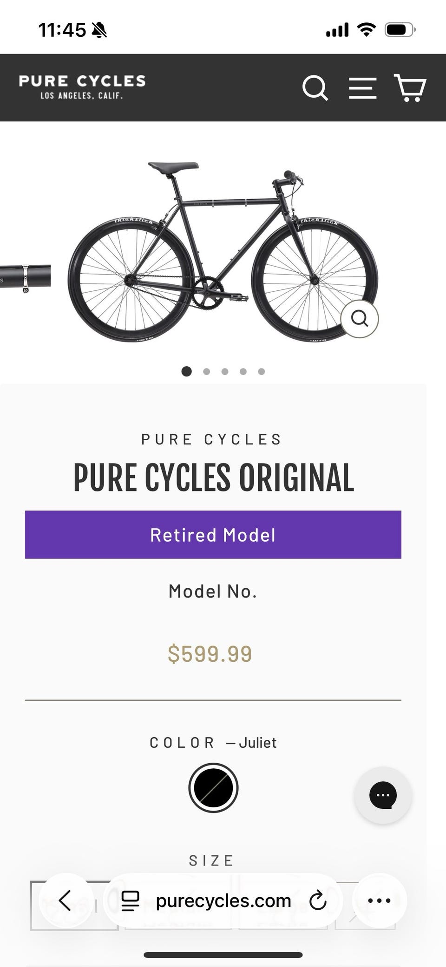The width and height of the screenshot is (446, 967).
Task: Open the site search magnifier icon
Action: tap(315, 88)
